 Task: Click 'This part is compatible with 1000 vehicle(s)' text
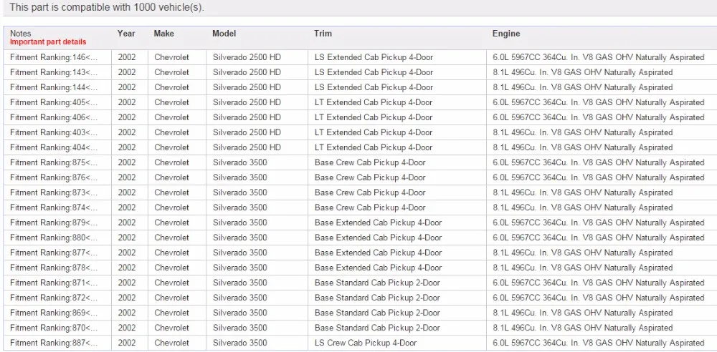coord(107,7)
